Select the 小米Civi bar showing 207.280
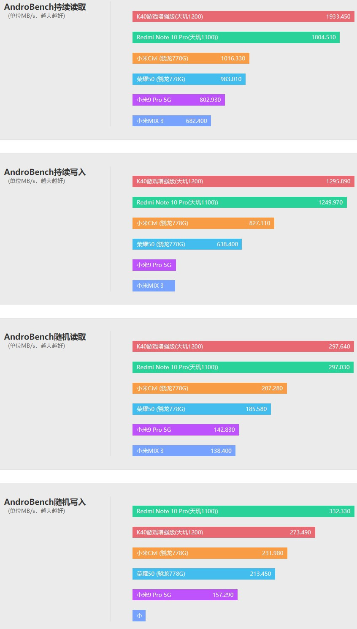The width and height of the screenshot is (357, 629). 210,388
